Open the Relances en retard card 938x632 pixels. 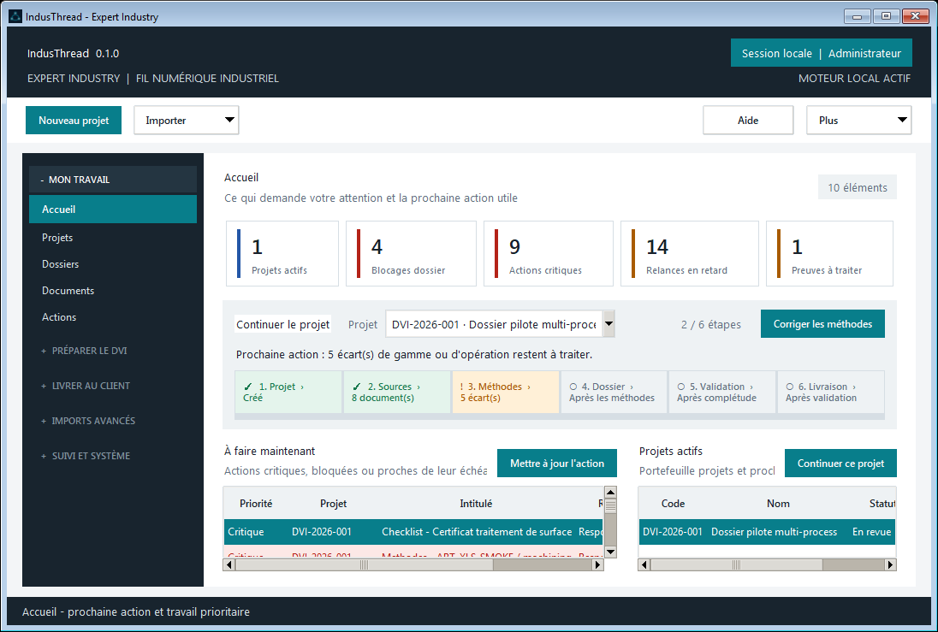(689, 253)
